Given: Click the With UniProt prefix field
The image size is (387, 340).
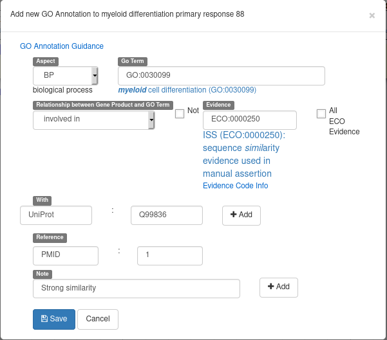Looking at the screenshot, I should click(x=56, y=215).
